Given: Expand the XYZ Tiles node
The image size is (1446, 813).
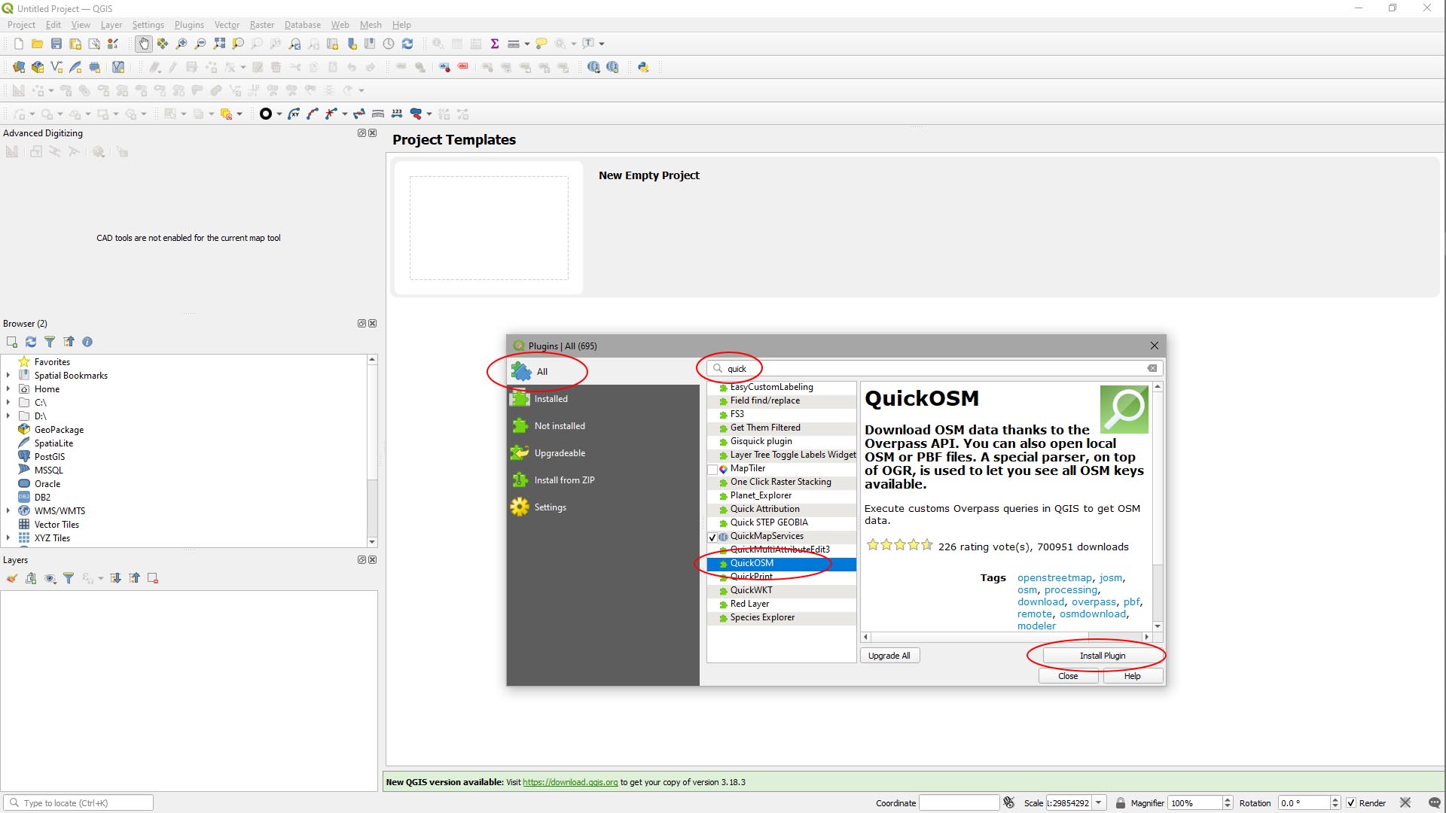Looking at the screenshot, I should pyautogui.click(x=8, y=537).
